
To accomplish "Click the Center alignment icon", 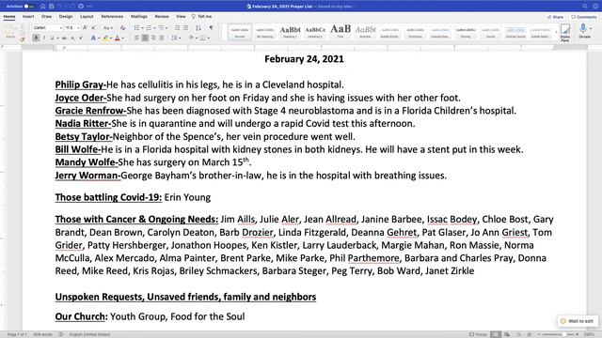I will pos(145,38).
